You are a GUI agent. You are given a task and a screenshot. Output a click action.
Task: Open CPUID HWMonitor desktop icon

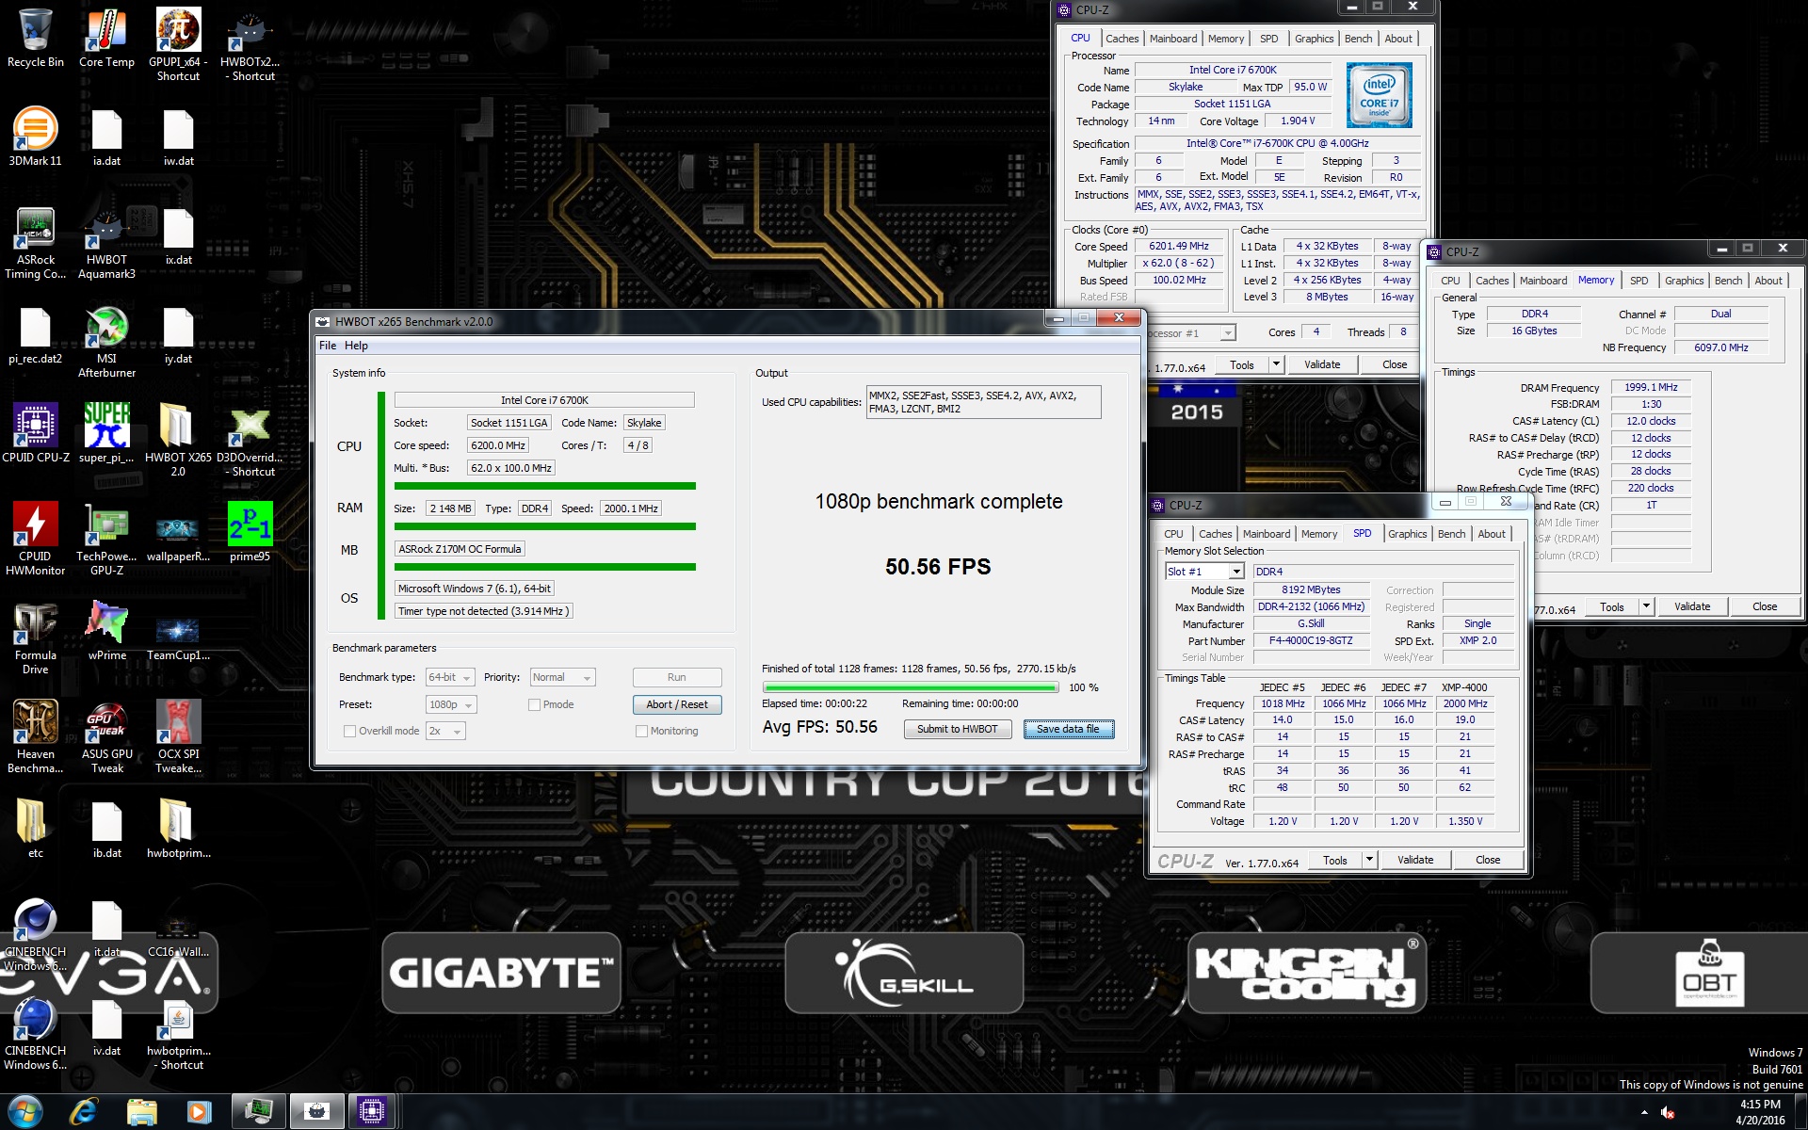(x=35, y=540)
